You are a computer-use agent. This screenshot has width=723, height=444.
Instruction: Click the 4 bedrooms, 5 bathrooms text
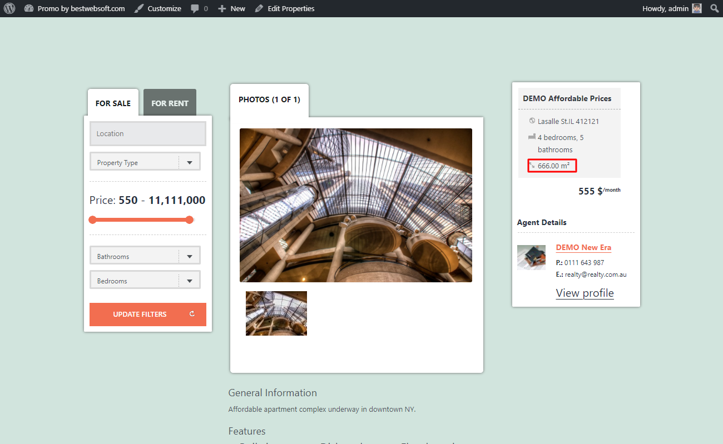(x=561, y=143)
